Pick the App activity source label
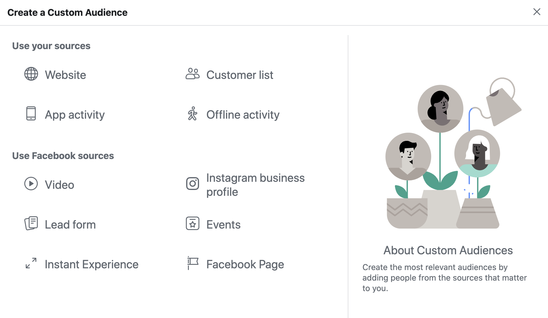 click(x=75, y=115)
